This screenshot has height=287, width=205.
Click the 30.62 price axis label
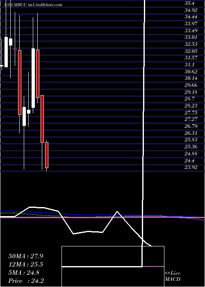[191, 71]
